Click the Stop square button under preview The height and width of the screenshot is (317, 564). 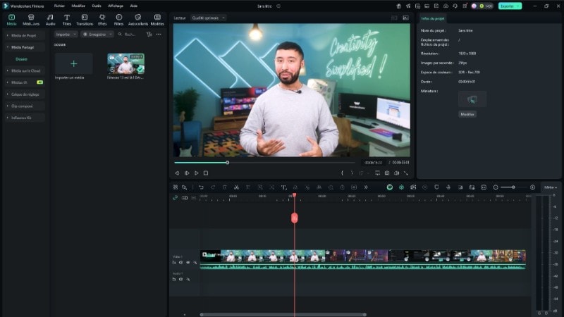(206, 173)
